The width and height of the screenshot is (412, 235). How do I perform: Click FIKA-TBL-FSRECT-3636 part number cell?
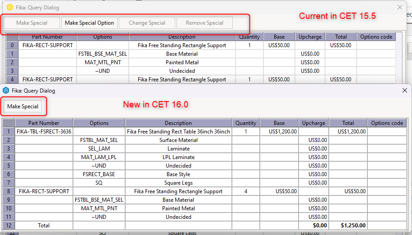(44, 131)
